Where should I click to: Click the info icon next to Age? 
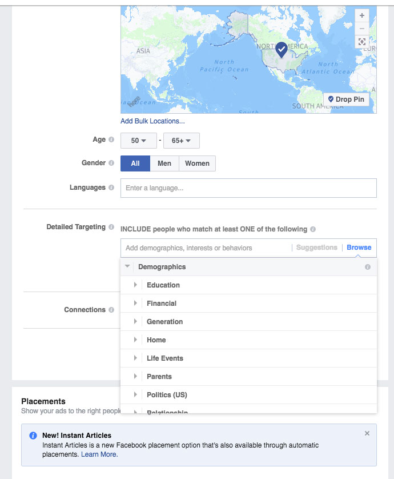(111, 140)
